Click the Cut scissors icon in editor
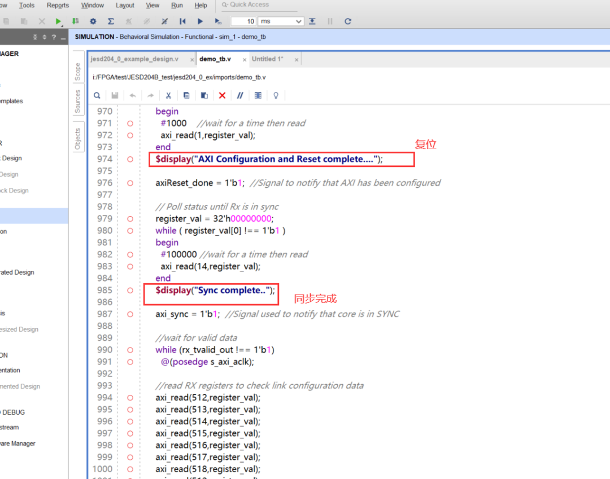The width and height of the screenshot is (610, 479). pos(168,95)
